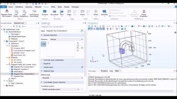Open the Selection Manual dropdown
This screenshot has height=99, width=177.
66,39
